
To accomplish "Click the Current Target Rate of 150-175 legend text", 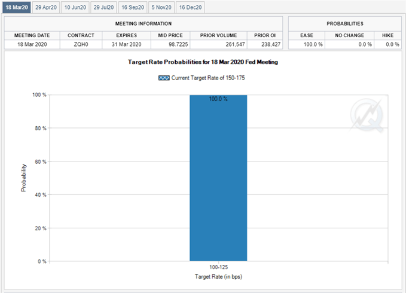I will (x=208, y=78).
